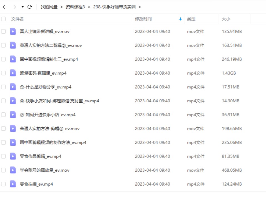Check the box for ①-什么是好物分享_ev.mp4
Screen dimensions: 266x200
click(x=3, y=87)
